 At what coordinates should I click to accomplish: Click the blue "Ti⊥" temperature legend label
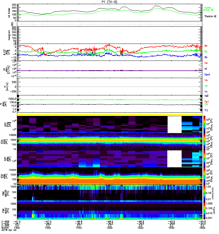pos(206,110)
